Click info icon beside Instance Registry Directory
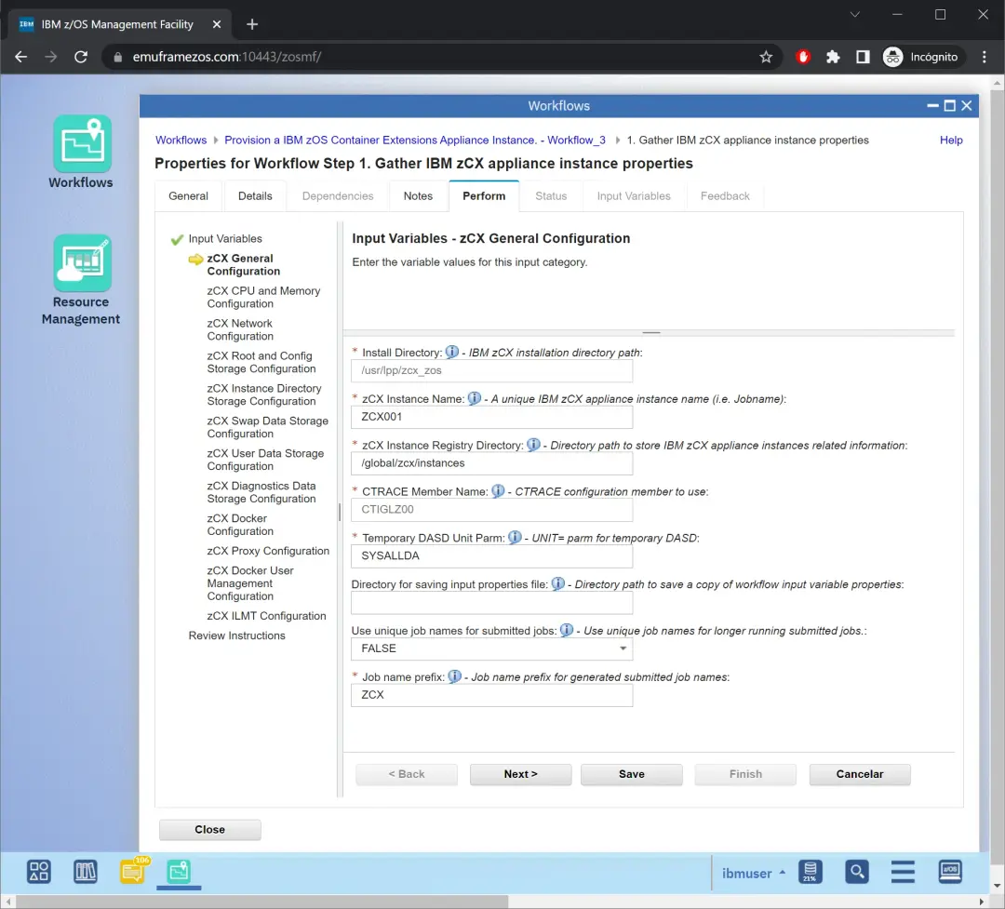 point(533,444)
